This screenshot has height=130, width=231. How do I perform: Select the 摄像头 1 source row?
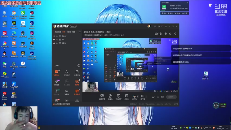point(67,36)
